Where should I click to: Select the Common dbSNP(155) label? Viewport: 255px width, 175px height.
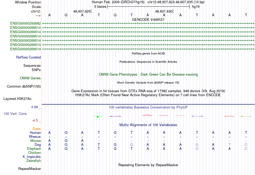24,87
